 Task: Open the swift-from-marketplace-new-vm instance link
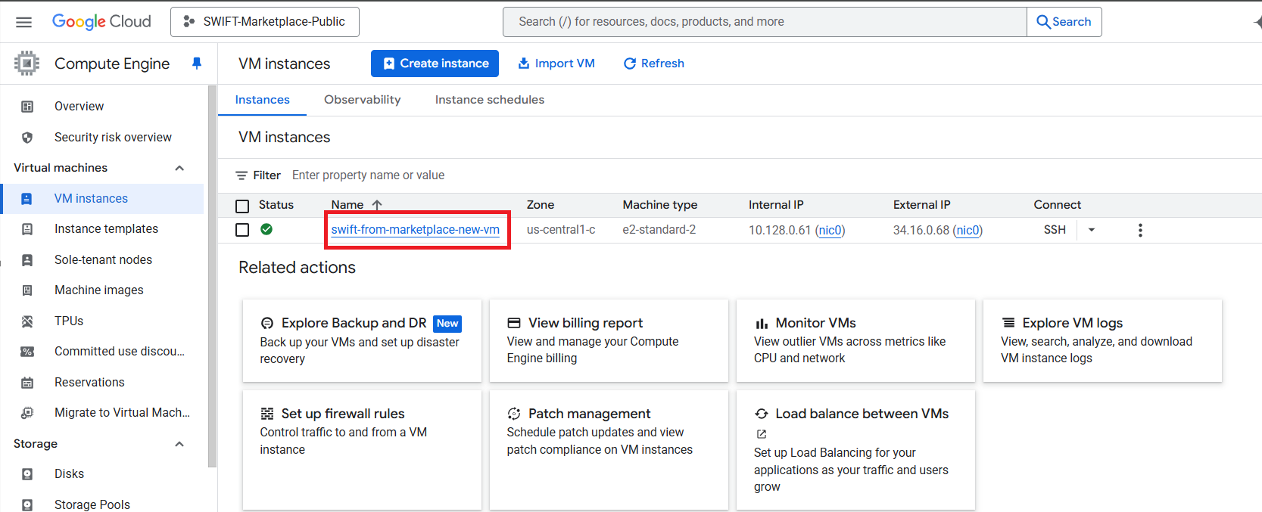tap(415, 230)
